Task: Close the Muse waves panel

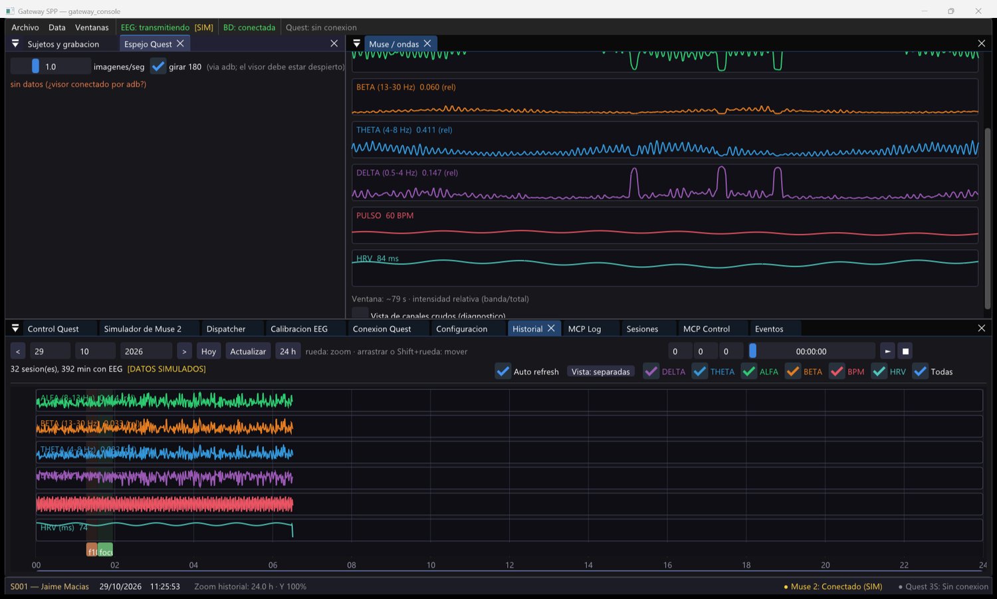Action: 982,43
